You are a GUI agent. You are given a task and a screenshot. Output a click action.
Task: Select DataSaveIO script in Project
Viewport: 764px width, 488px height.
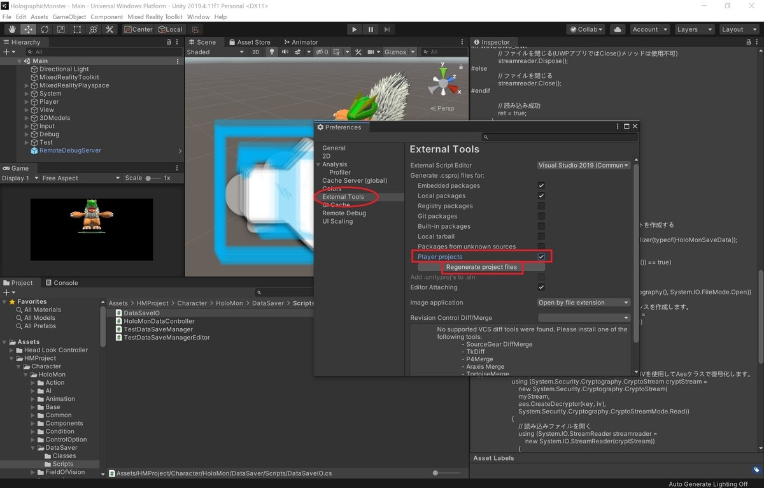142,313
